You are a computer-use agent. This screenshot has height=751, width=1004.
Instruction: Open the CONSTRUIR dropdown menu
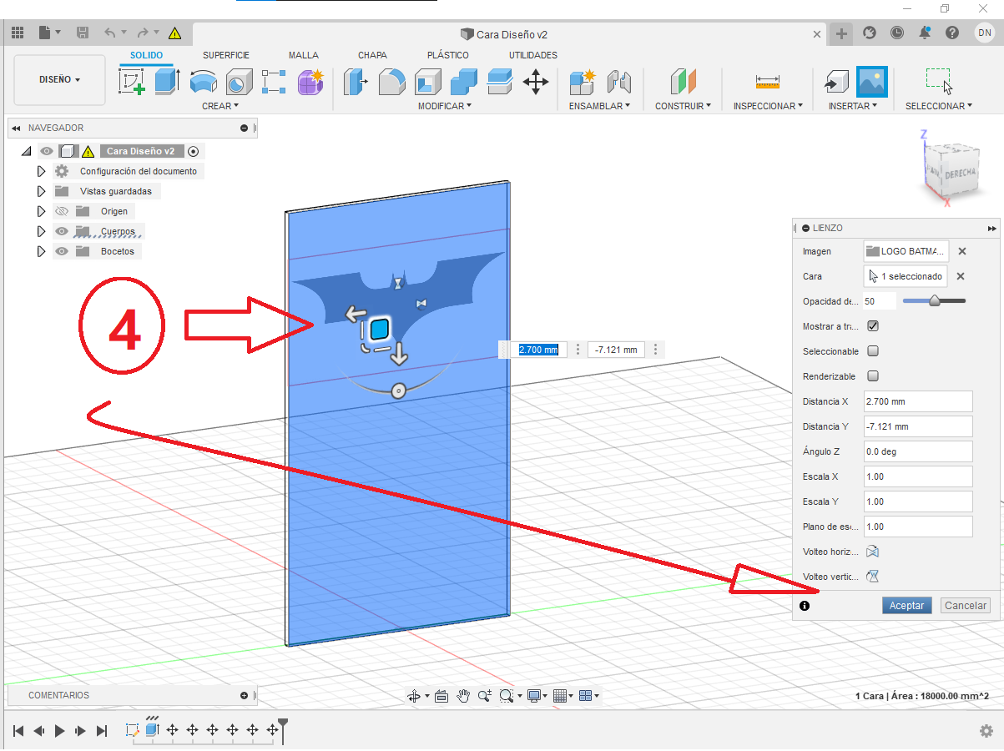pos(683,106)
